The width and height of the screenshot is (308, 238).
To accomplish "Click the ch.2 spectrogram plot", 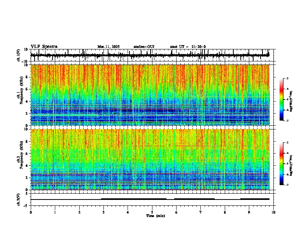I will pyautogui.click(x=150, y=159).
